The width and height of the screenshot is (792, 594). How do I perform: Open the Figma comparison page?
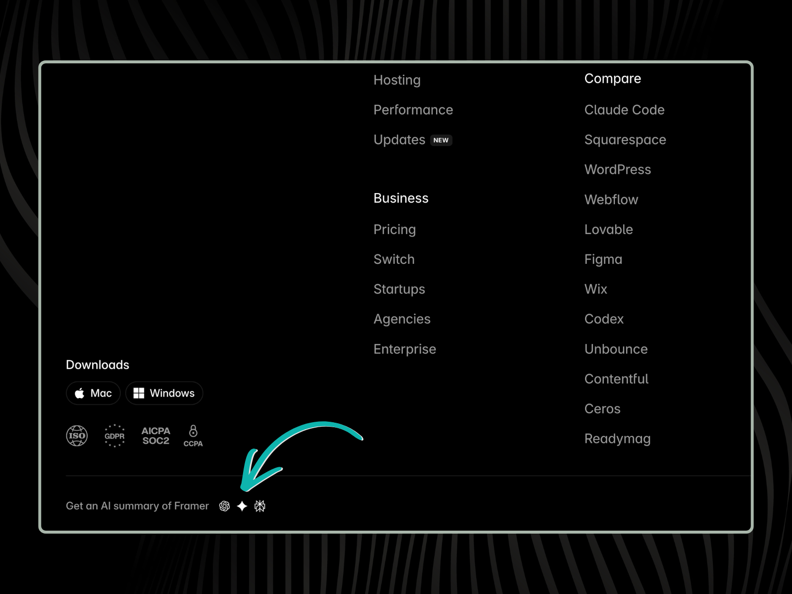point(603,259)
